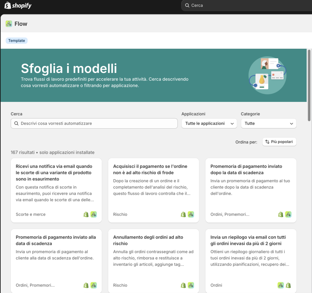
Task: Click the Shopify icon on the Acquisisci il pagamento card
Action: [x=183, y=215]
